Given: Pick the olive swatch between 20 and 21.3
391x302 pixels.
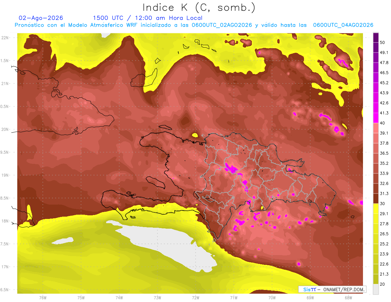Looking at the screenshot, I should (376, 279).
